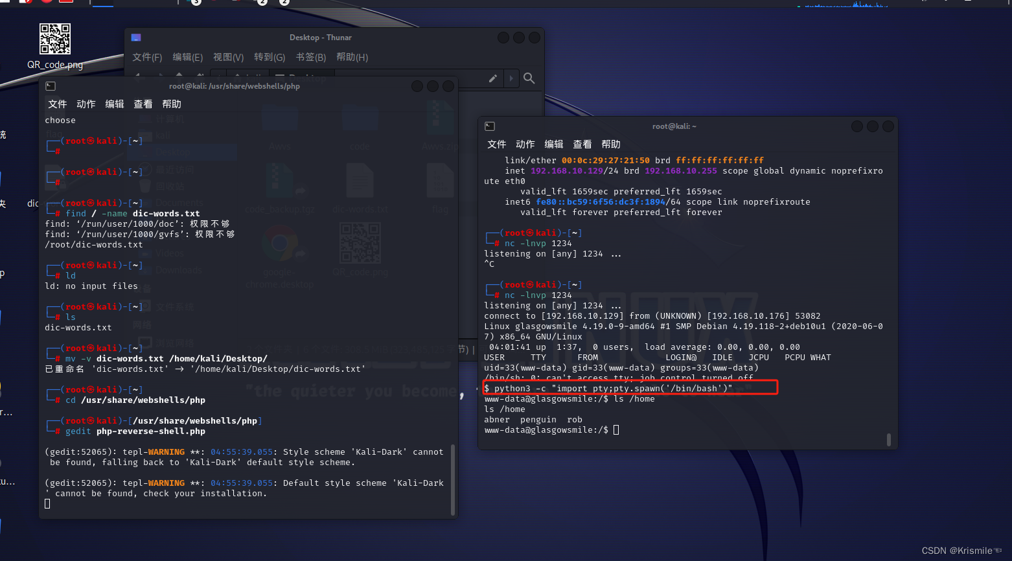Open 查看 menu in webshells/php terminal

click(143, 104)
